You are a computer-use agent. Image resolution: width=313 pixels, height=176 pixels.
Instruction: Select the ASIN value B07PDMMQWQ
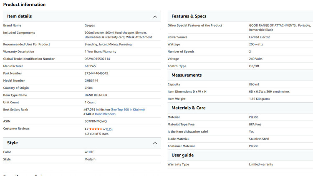[x=96, y=121]
